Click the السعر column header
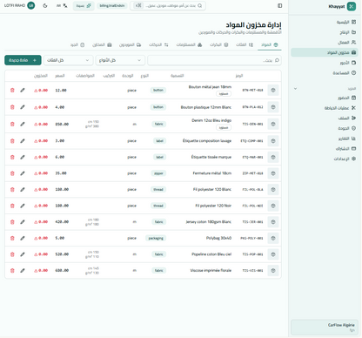 click(60, 76)
